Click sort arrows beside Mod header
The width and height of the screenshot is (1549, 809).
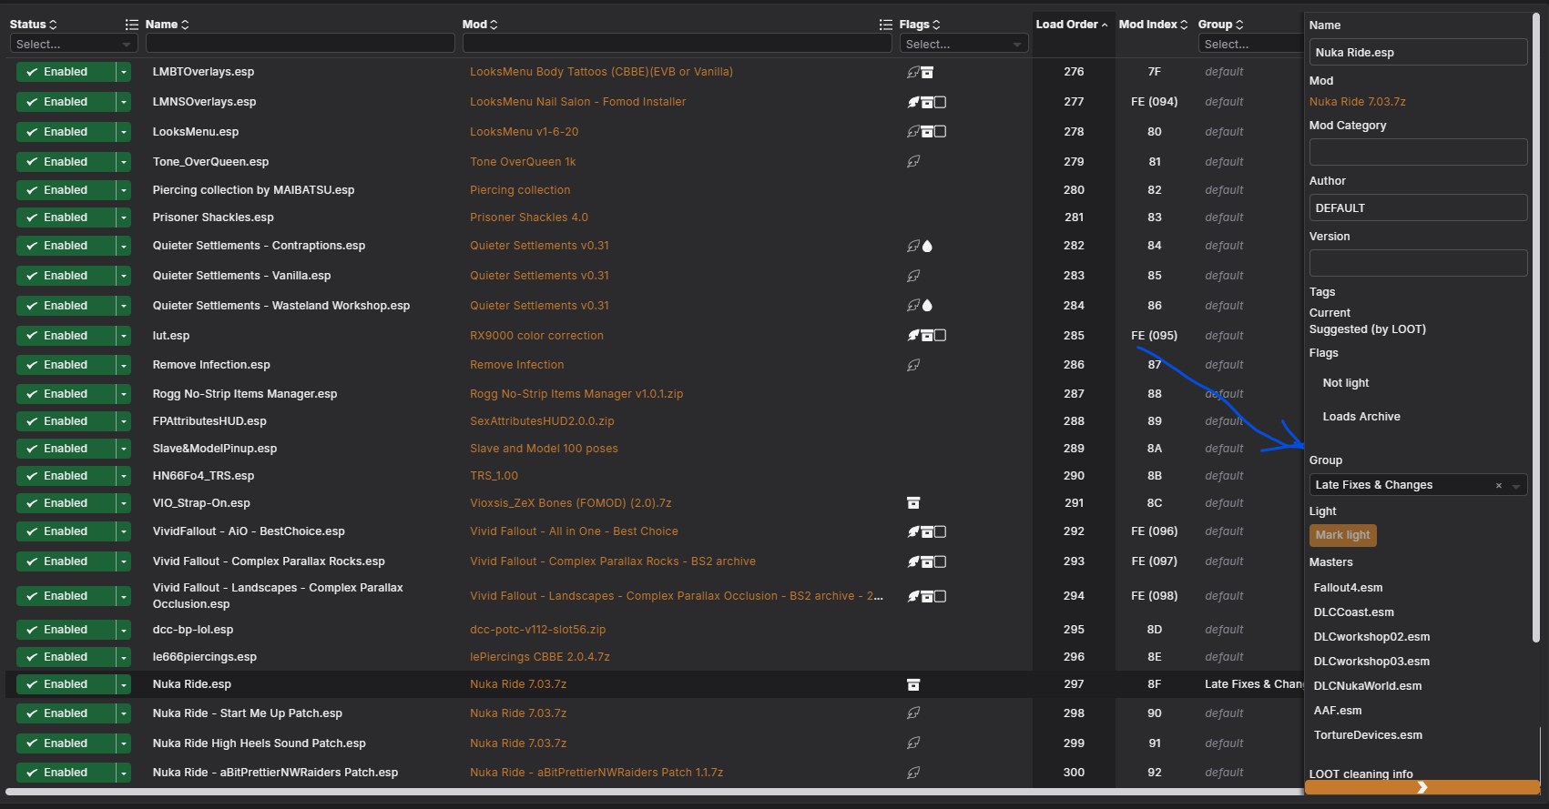pos(494,25)
